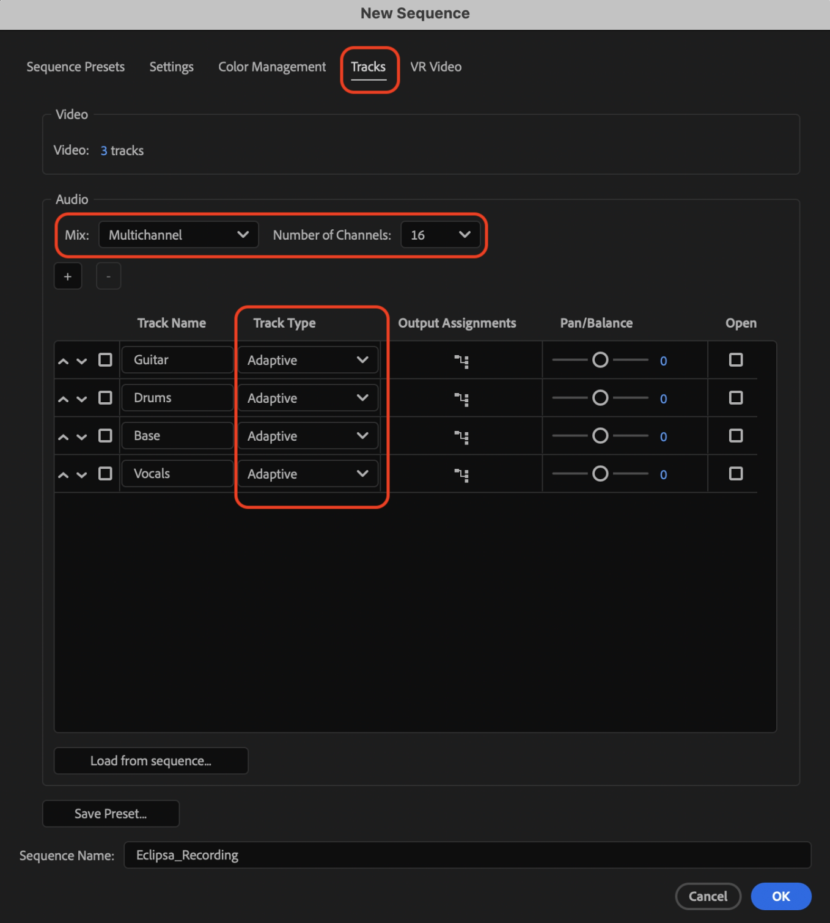Click the plus icon to add audio track
The width and height of the screenshot is (830, 923).
pyautogui.click(x=68, y=277)
